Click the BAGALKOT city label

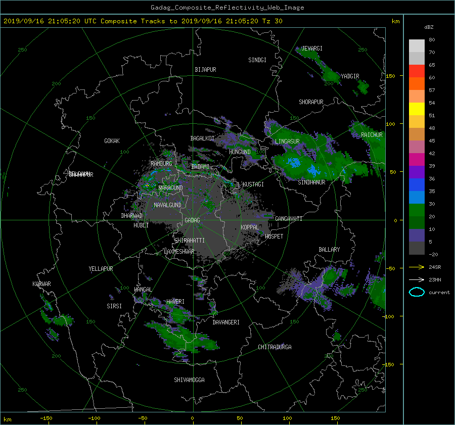coord(202,138)
